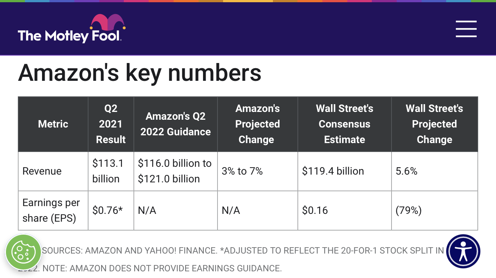Click Wall Street's Projected Change header
Viewport: 496px width, 278px height.
click(435, 124)
